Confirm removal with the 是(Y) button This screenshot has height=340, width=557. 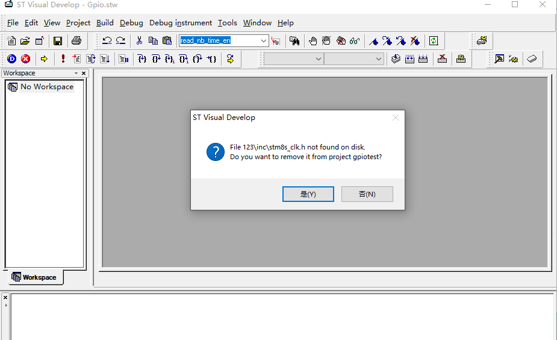point(308,194)
